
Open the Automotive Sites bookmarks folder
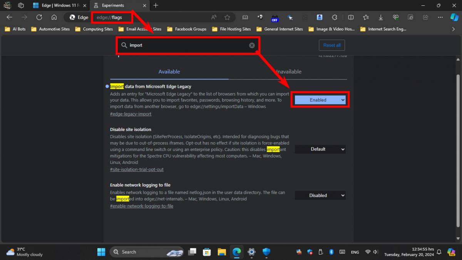click(50, 29)
